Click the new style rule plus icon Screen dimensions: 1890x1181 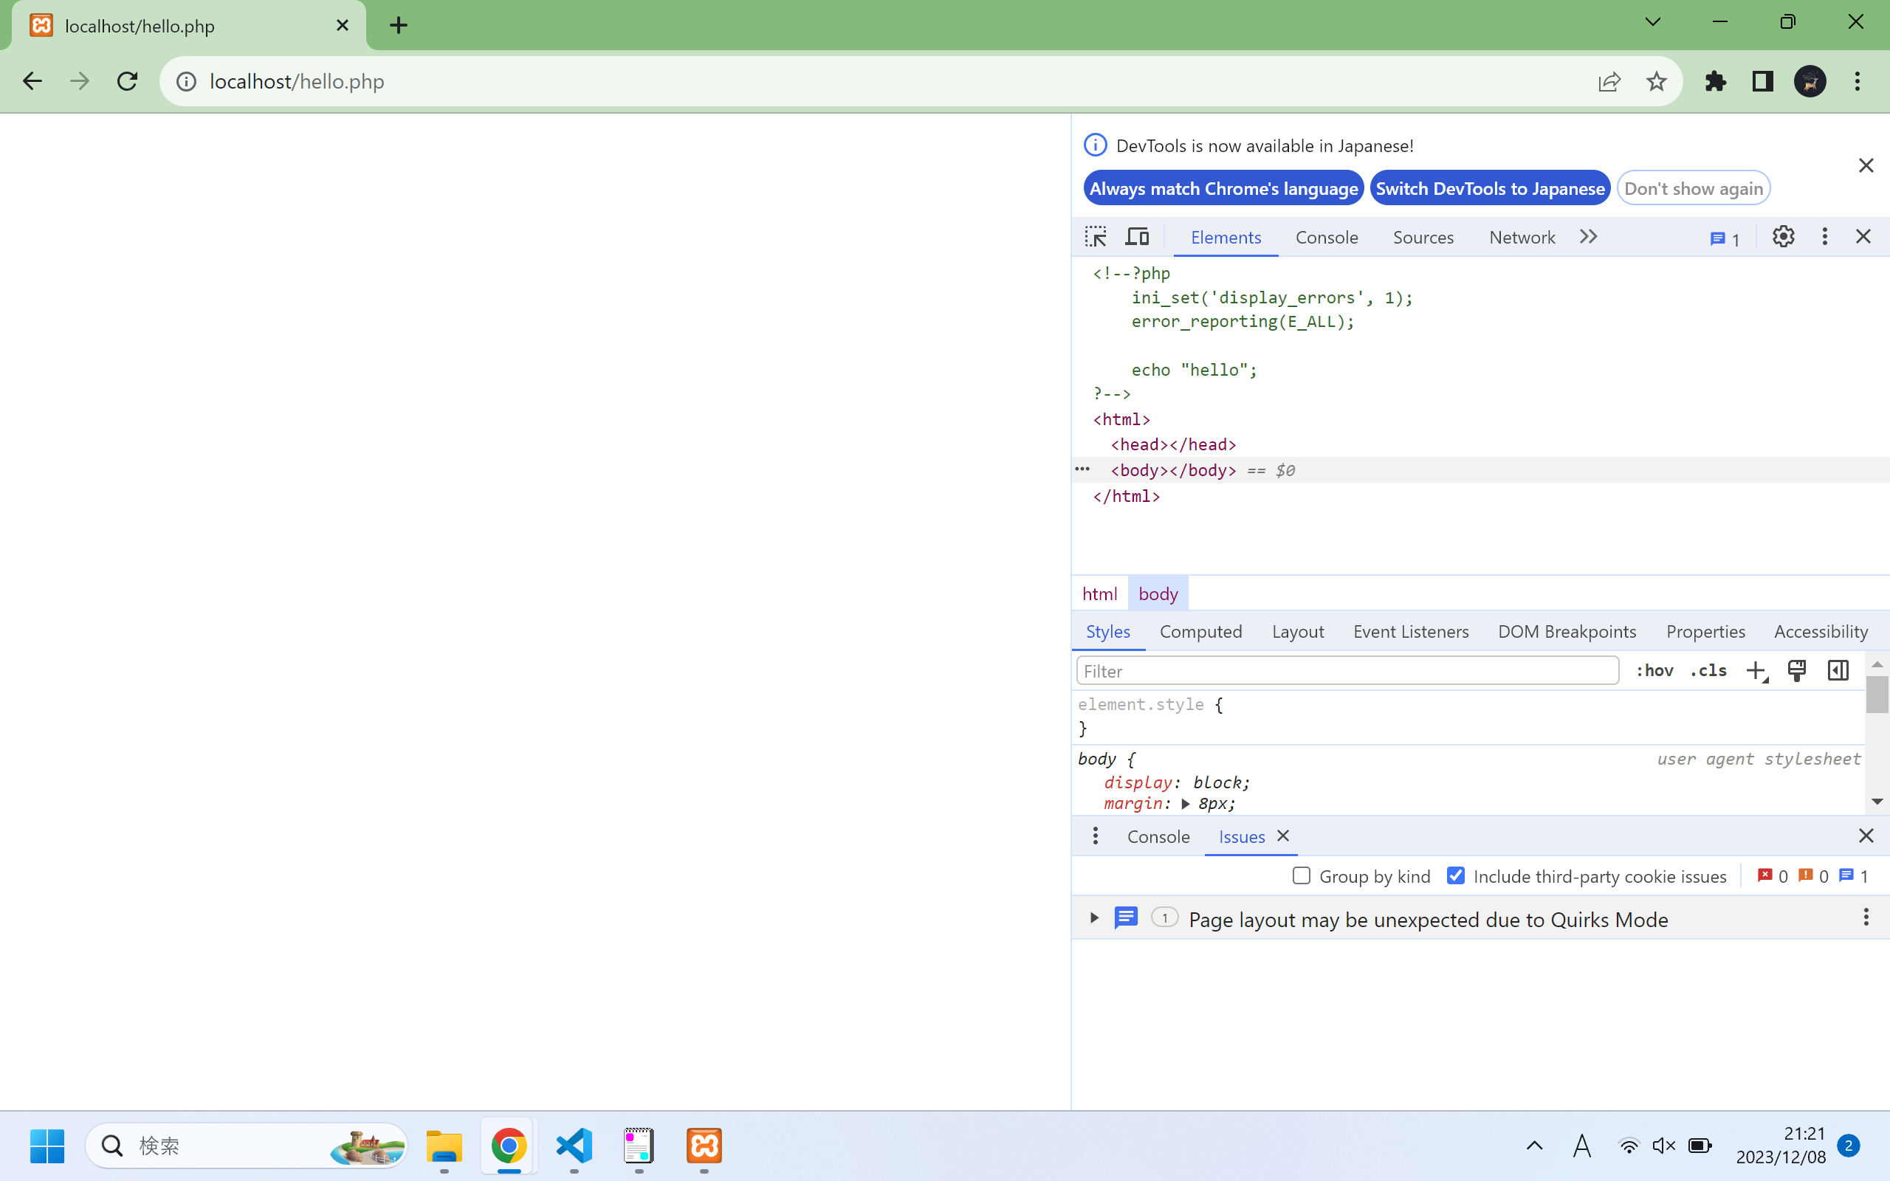coord(1756,671)
